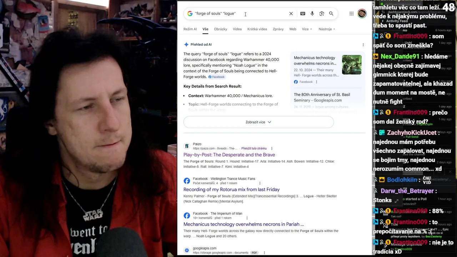This screenshot has width=457, height=257.
Task: Open the Google apps grid
Action: 352,14
